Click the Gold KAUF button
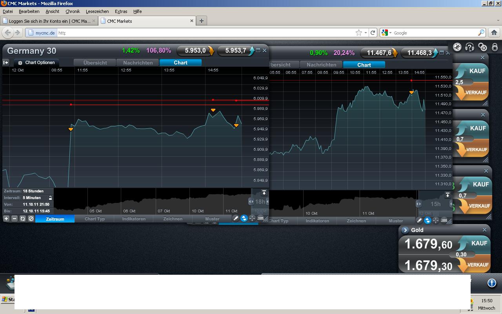Image resolution: width=502 pixels, height=314 pixels. click(x=473, y=243)
